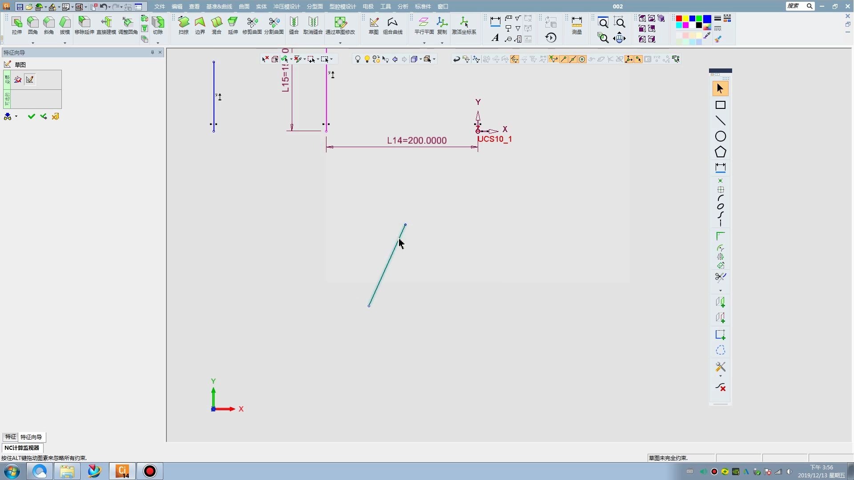Select the Polygon sketch tool
This screenshot has height=480, width=854.
coord(720,152)
